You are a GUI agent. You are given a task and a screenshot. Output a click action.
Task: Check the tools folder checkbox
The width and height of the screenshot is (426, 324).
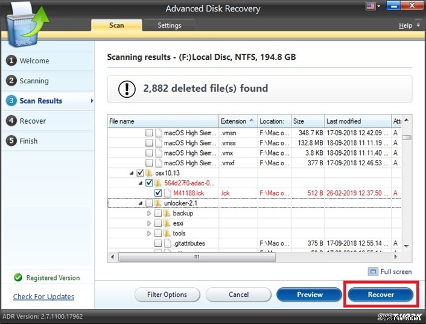158,233
